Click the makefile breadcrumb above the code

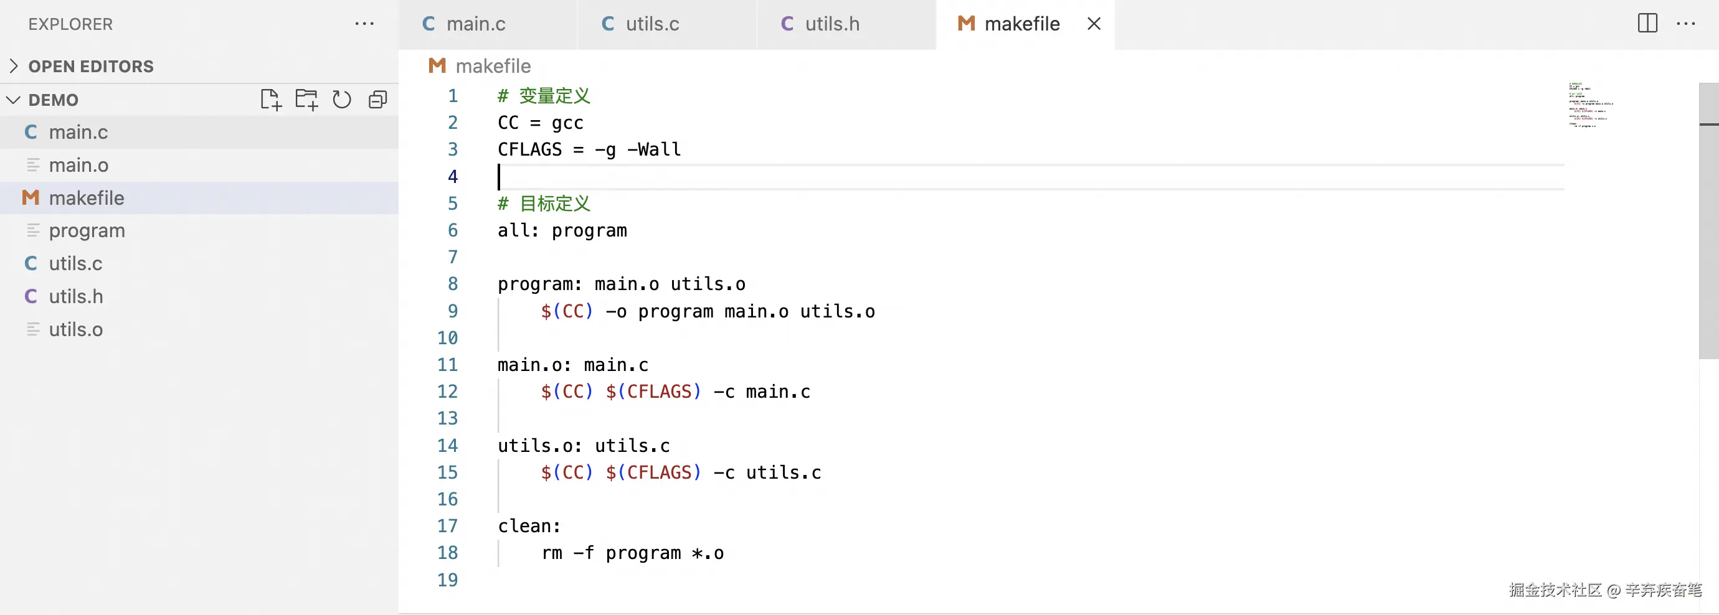click(x=493, y=66)
